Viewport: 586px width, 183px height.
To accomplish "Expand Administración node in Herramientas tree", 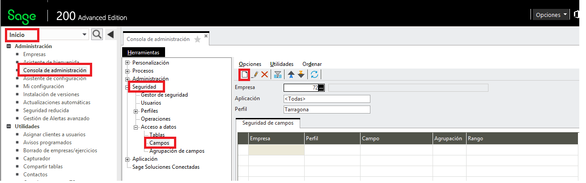I will (128, 79).
